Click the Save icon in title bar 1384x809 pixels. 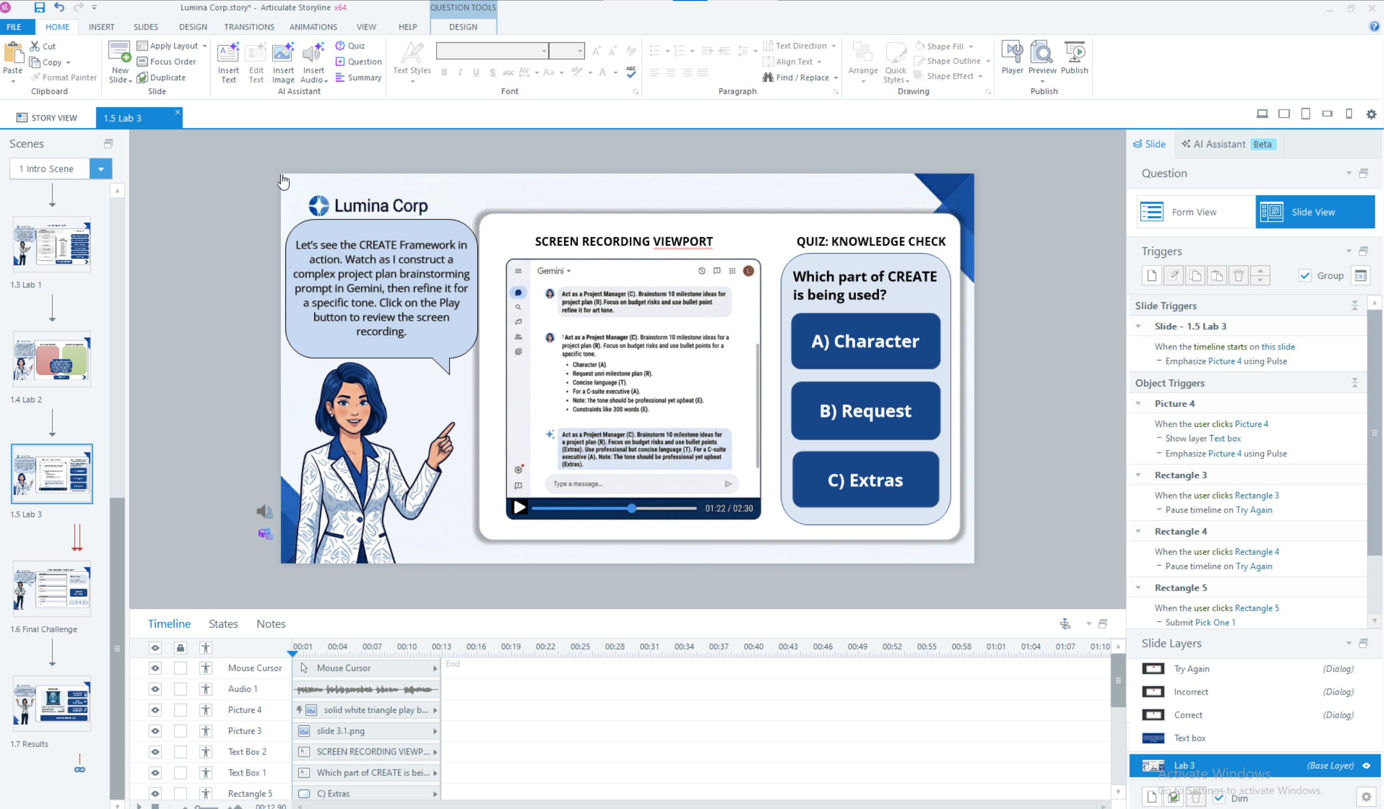[x=39, y=8]
